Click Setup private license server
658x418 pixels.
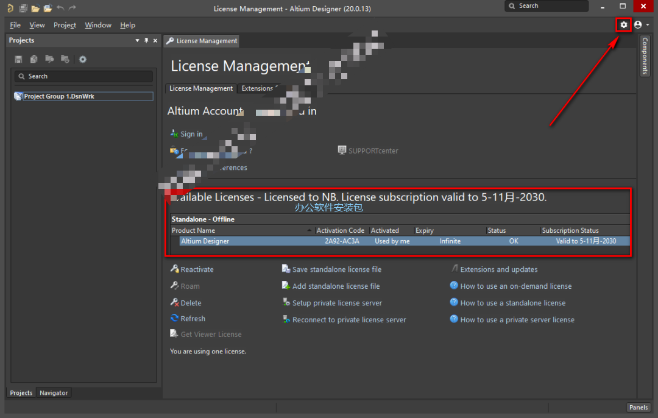click(337, 303)
